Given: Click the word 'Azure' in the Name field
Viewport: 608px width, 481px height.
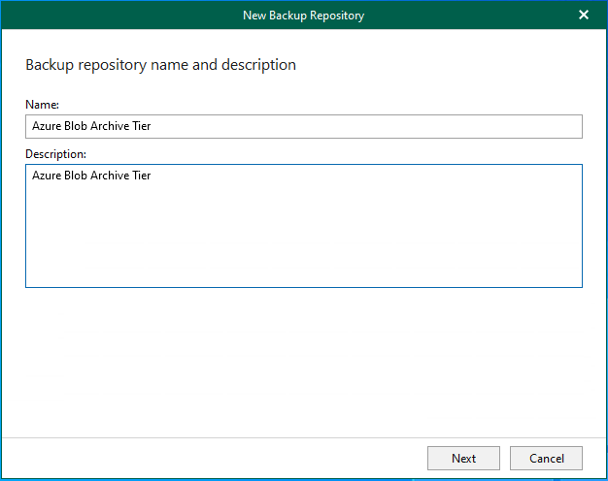Looking at the screenshot, I should tap(47, 126).
